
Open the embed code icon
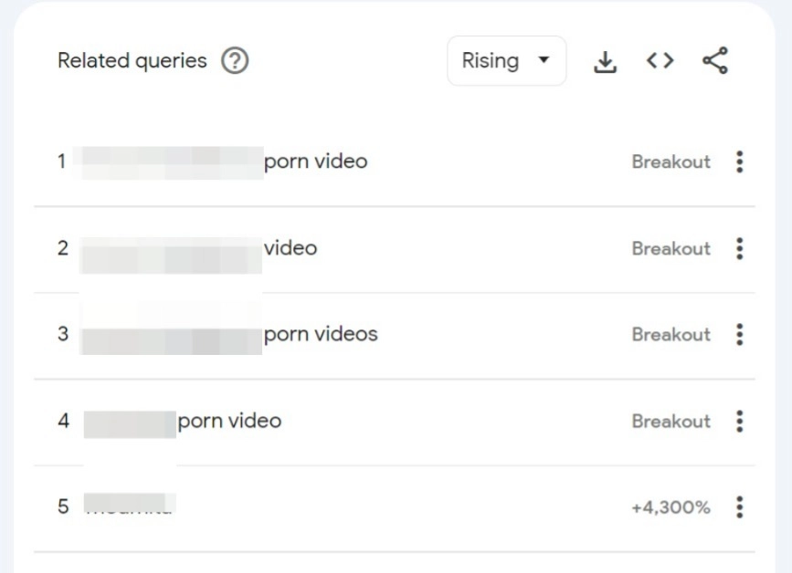click(x=660, y=61)
